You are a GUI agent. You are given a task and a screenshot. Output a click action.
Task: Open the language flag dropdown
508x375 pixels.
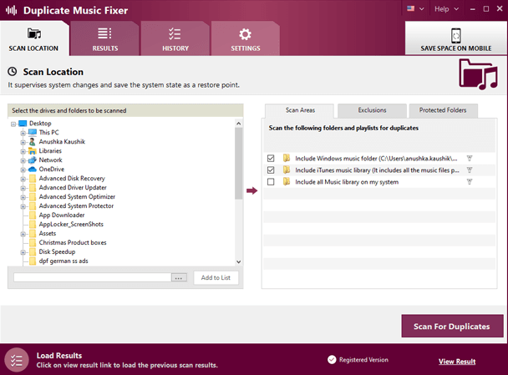415,8
